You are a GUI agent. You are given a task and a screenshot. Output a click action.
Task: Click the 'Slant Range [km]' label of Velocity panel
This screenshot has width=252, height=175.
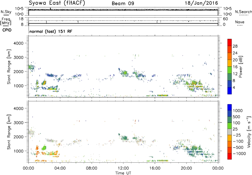(9, 132)
